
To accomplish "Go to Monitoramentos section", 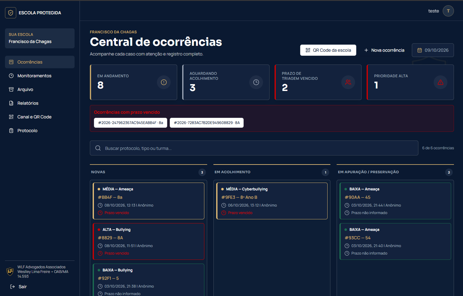I will click(x=40, y=76).
